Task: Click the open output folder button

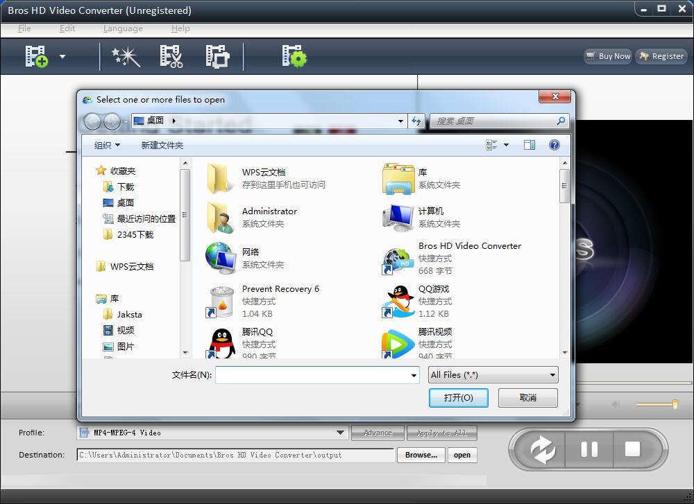Action: click(x=462, y=455)
